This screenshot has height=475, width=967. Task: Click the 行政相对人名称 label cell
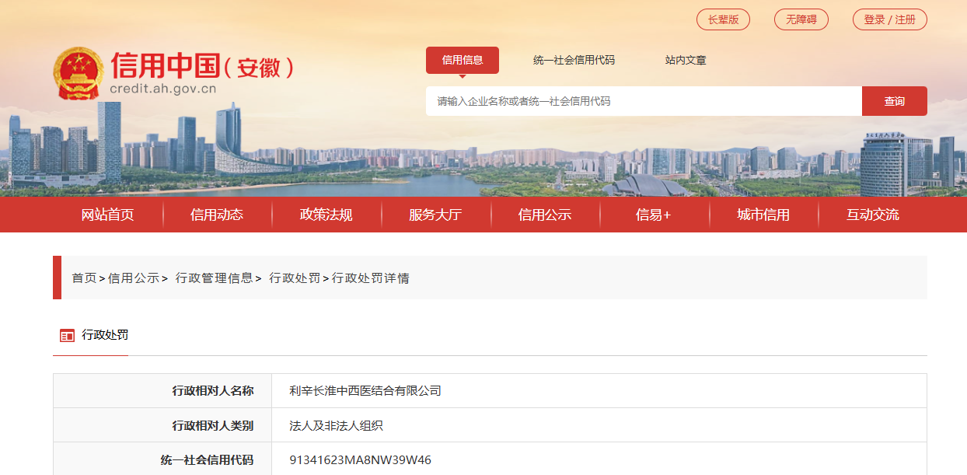pos(162,391)
